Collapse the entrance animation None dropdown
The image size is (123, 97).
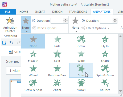tap(26, 24)
